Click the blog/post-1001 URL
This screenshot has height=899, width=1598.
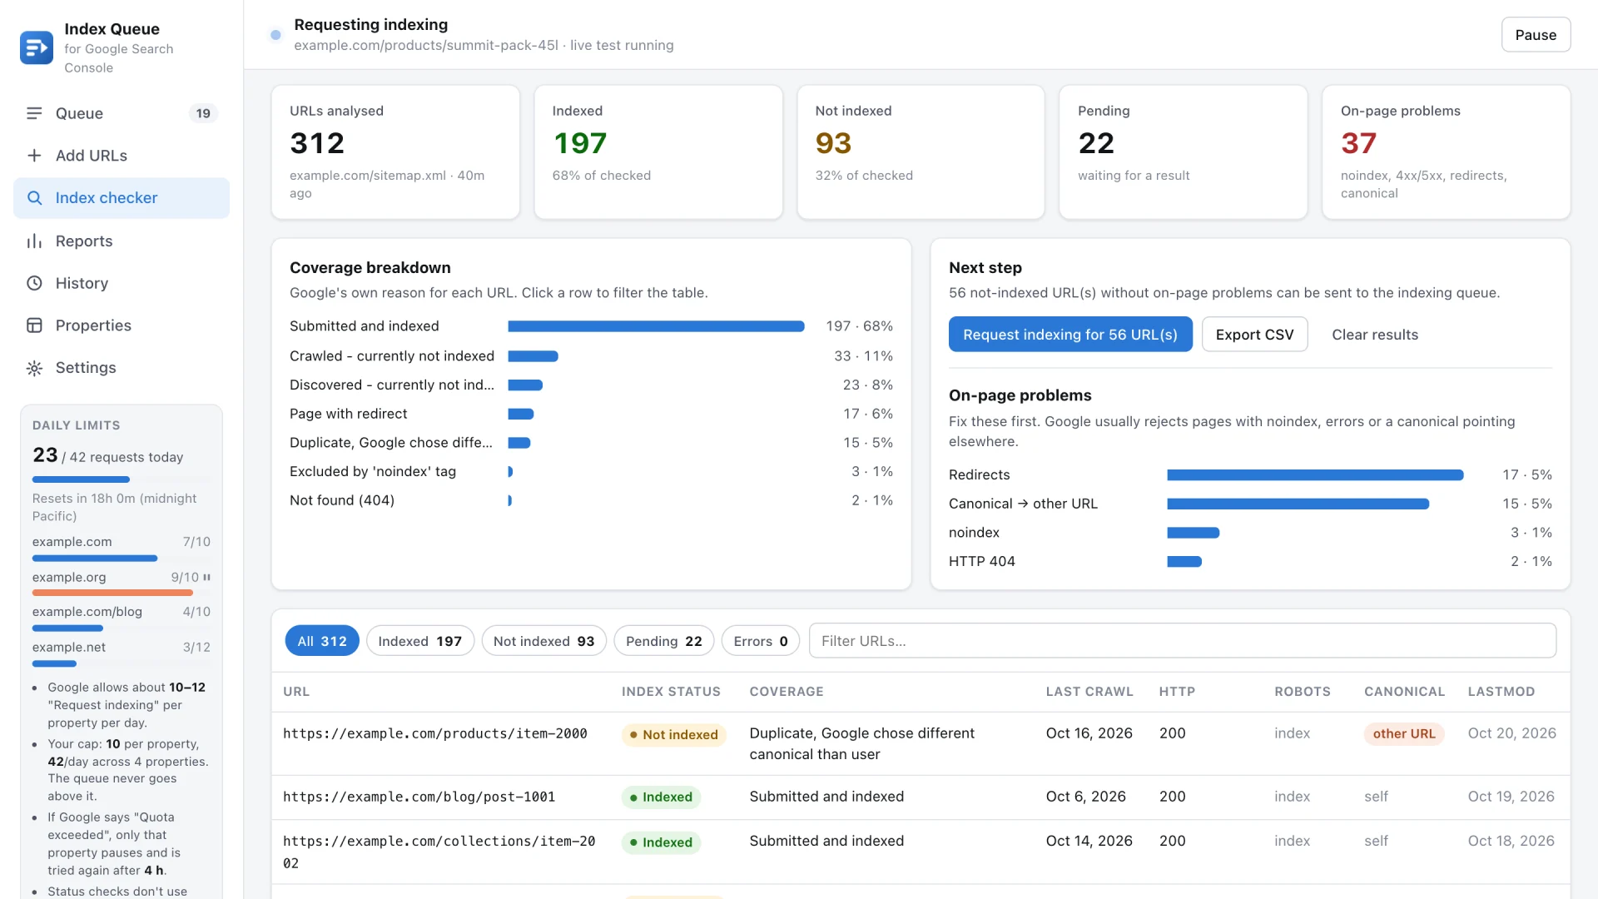419,797
